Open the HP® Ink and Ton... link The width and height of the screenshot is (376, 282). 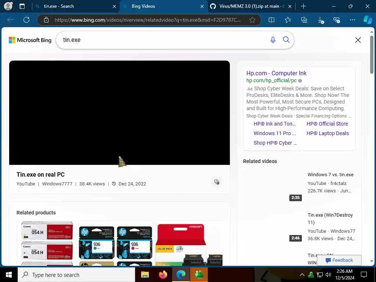pyautogui.click(x=275, y=124)
